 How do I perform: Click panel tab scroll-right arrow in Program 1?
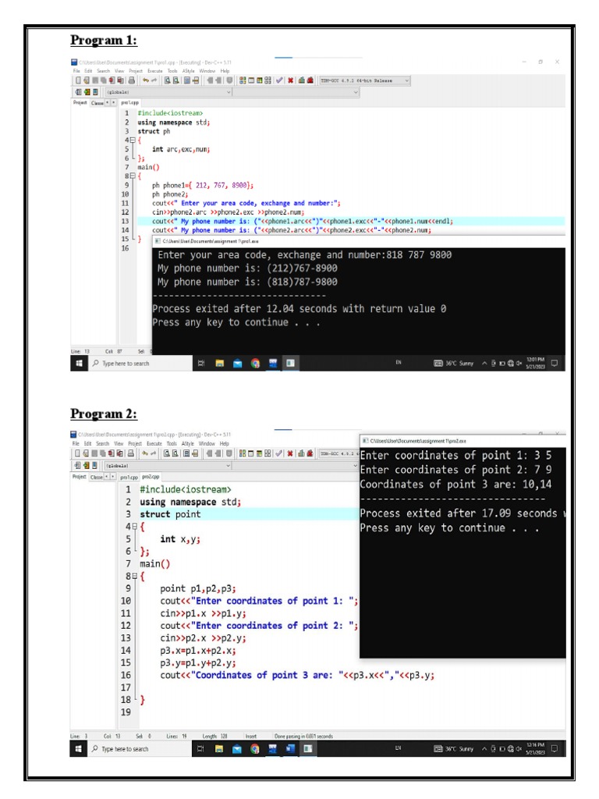[114, 102]
